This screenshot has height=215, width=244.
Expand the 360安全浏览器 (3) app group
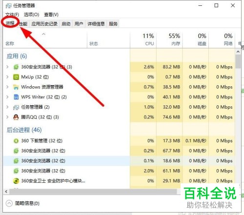(7, 67)
